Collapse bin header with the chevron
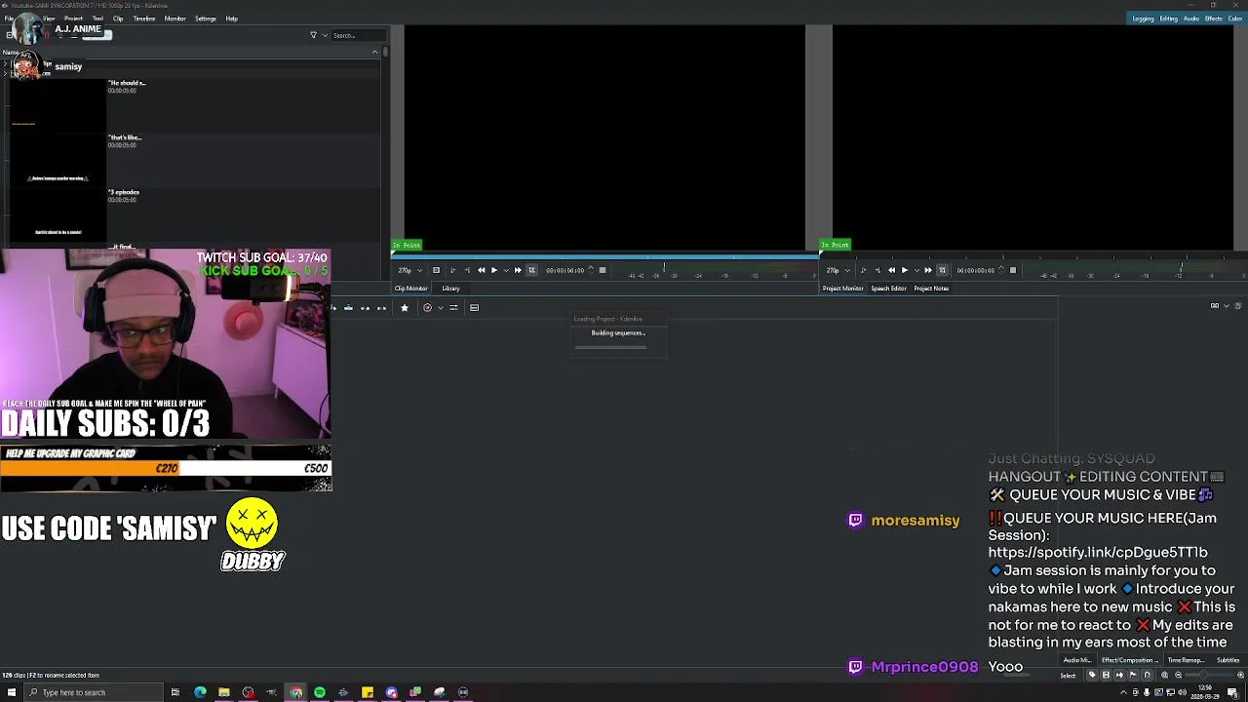The height and width of the screenshot is (702, 1248). (x=375, y=52)
